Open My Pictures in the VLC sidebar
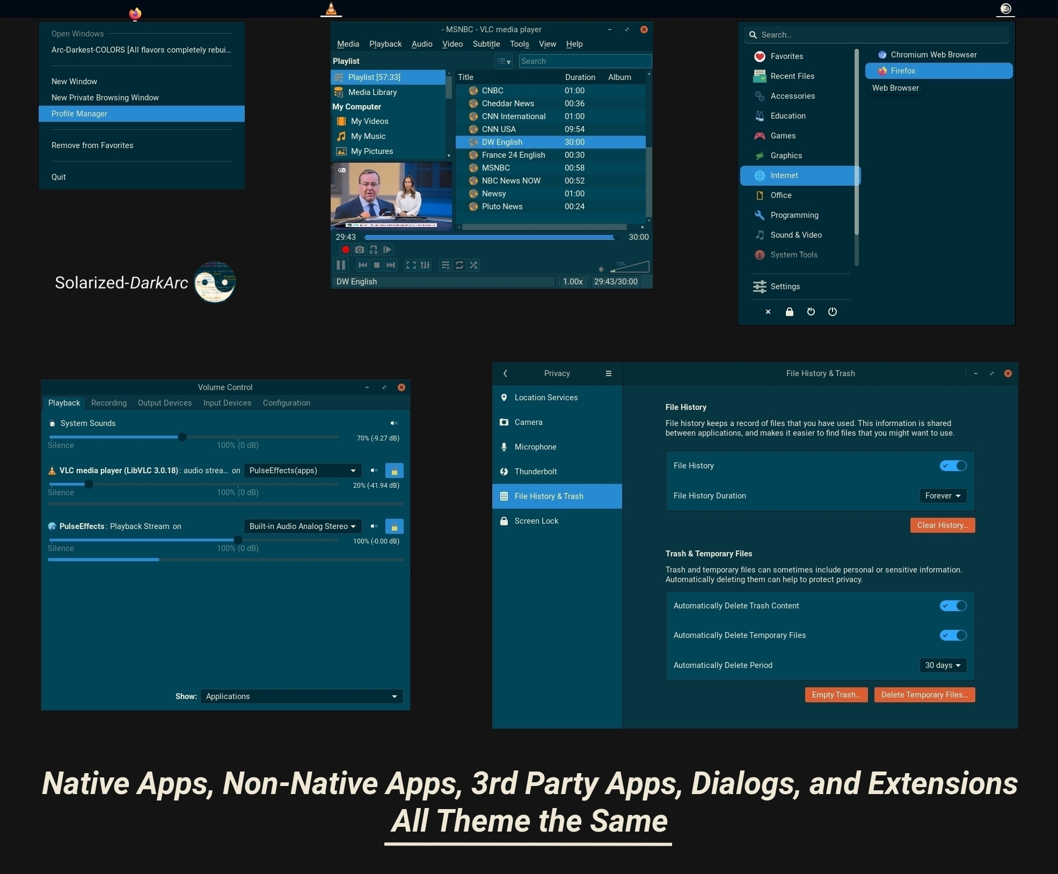Viewport: 1058px width, 874px height. [x=388, y=151]
